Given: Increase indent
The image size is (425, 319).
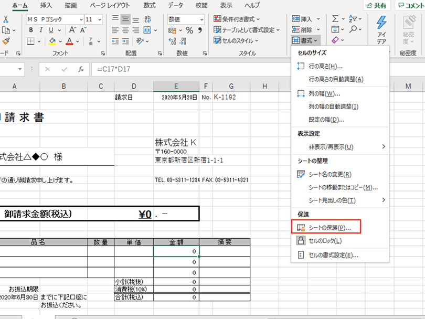Looking at the screenshot, I should 125,41.
